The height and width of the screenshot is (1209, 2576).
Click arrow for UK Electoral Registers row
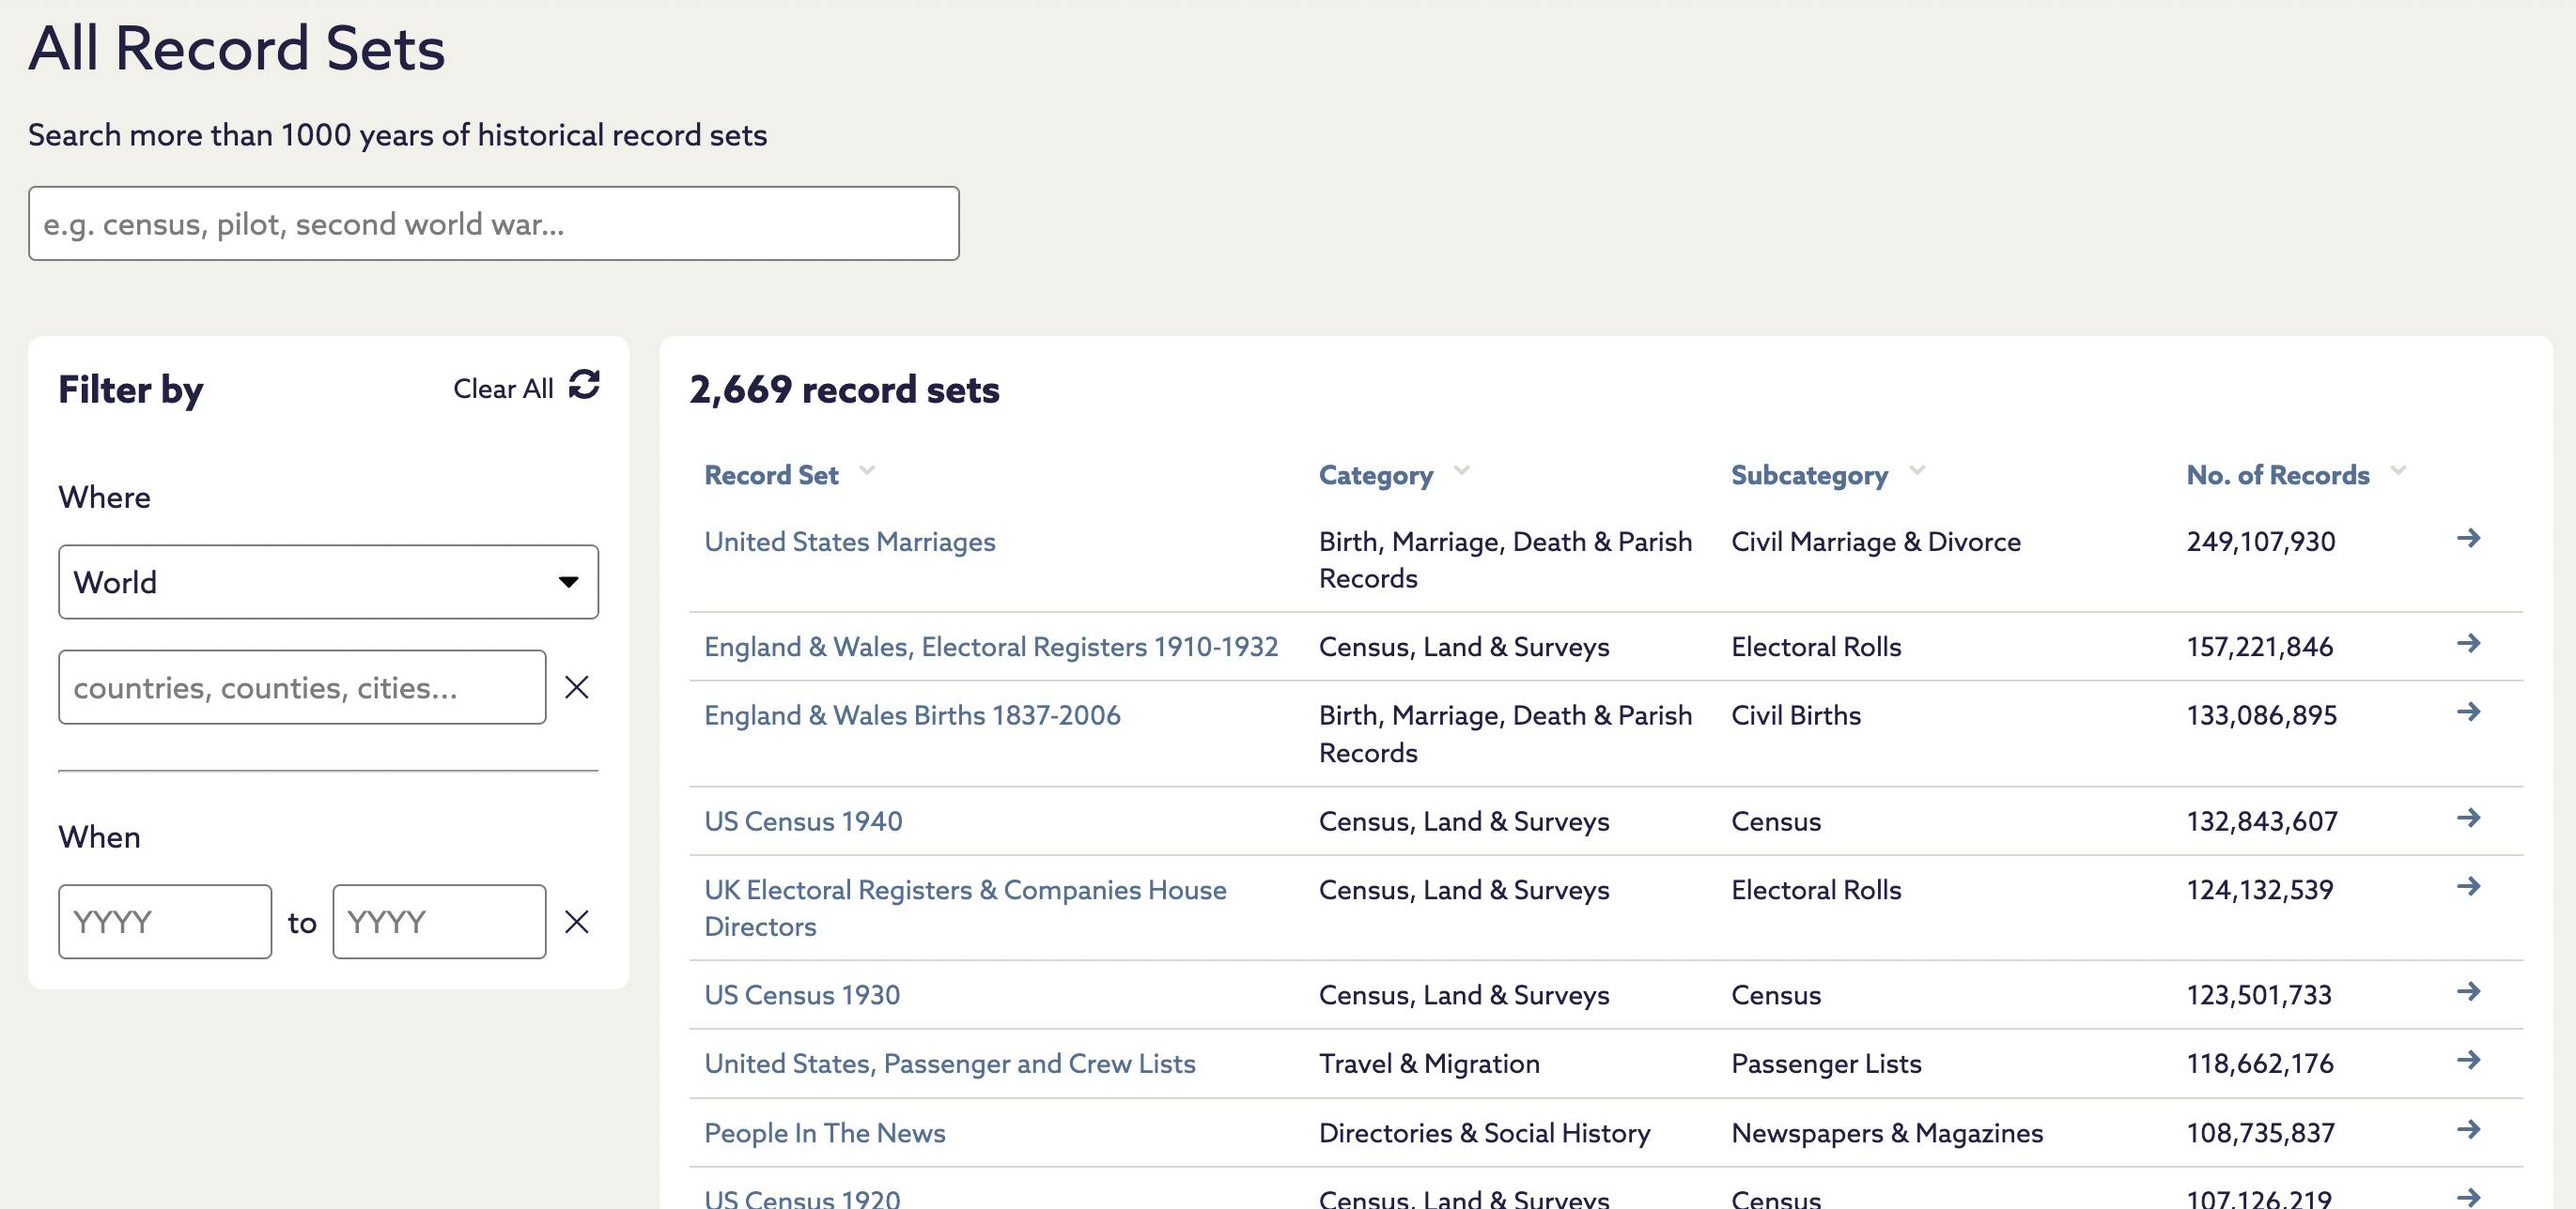(x=2468, y=887)
